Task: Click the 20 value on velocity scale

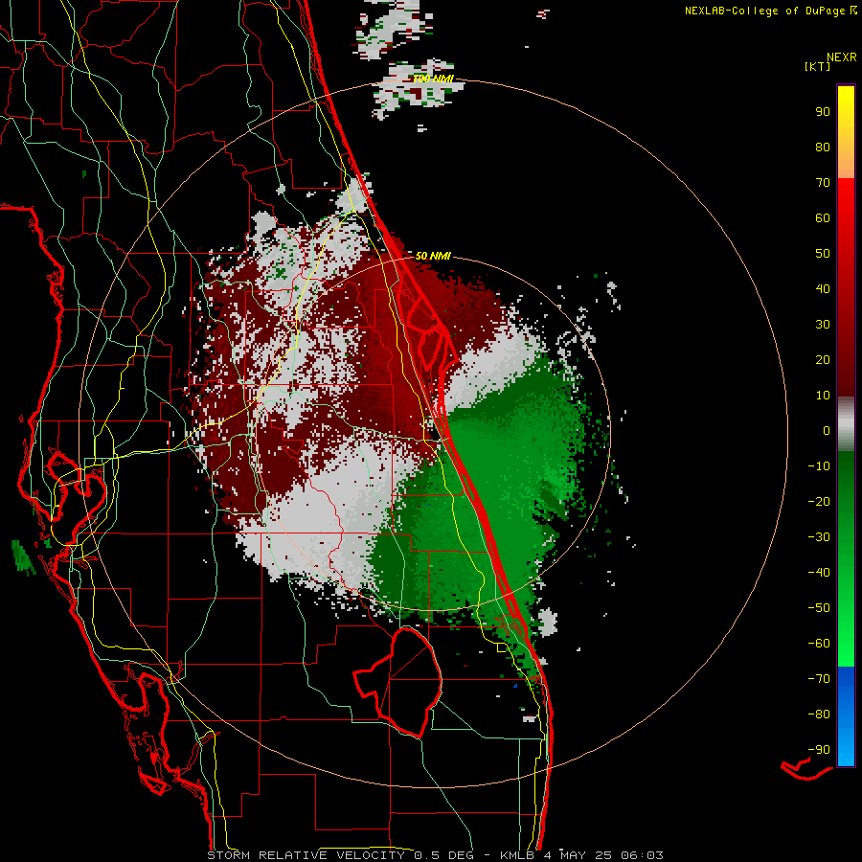Action: (823, 360)
